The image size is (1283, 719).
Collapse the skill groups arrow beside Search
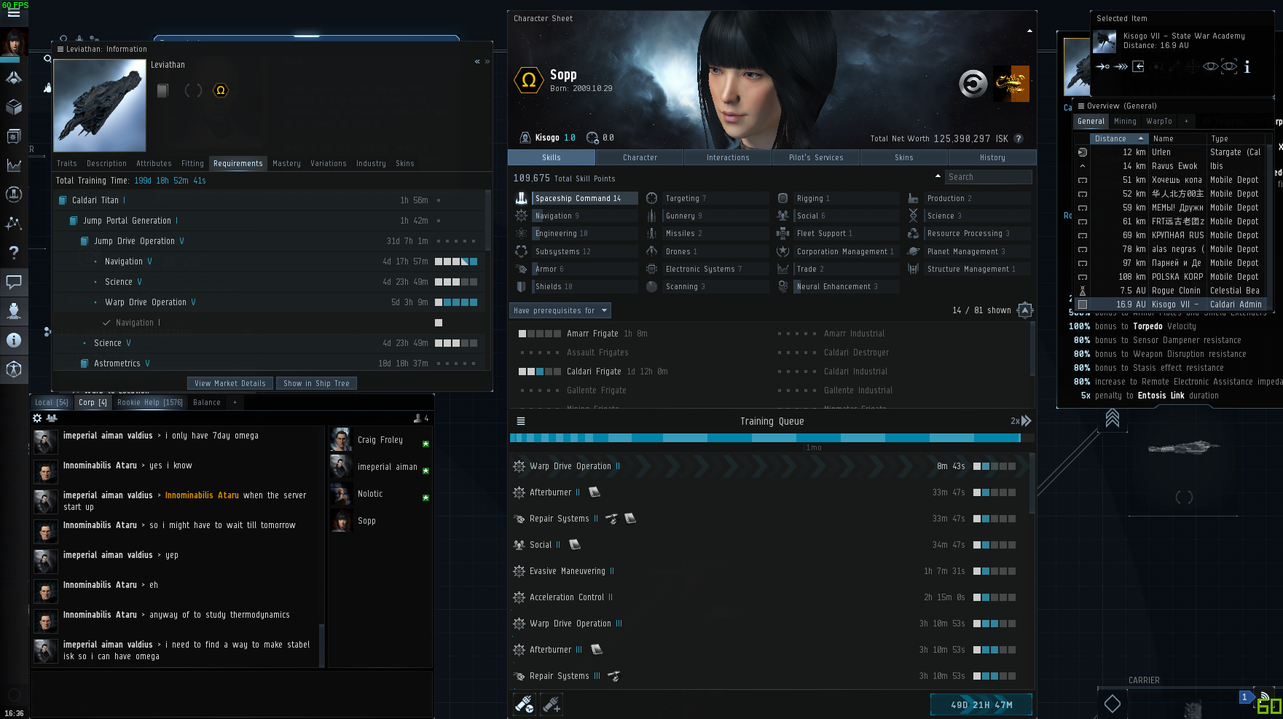(x=938, y=176)
